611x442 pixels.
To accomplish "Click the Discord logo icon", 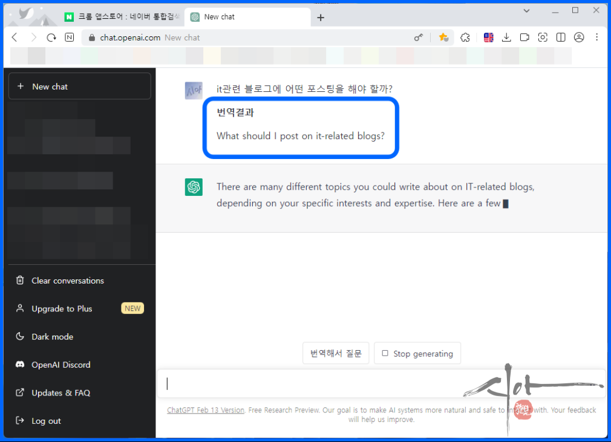I will click(x=20, y=365).
